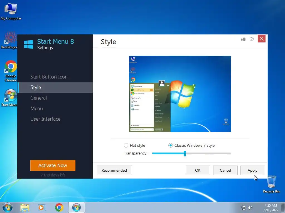
Task: Click the '7 trial days left' text
Action: (x=53, y=175)
